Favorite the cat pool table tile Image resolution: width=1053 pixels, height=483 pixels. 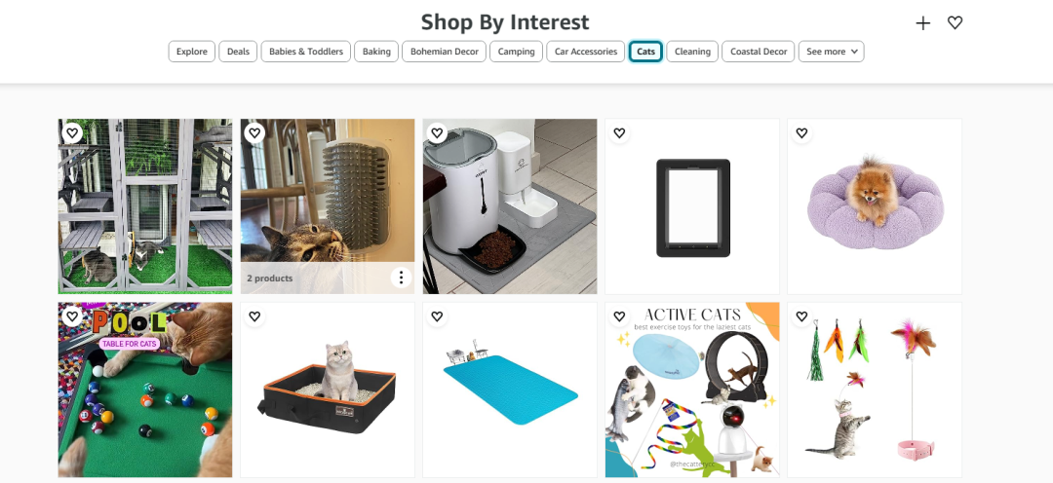click(72, 316)
